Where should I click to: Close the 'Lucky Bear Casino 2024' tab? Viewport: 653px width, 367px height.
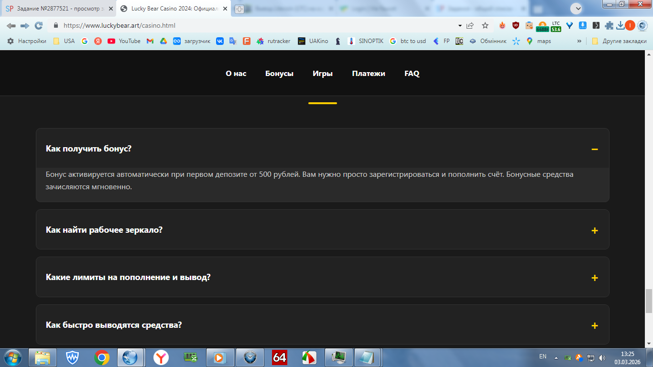225,9
